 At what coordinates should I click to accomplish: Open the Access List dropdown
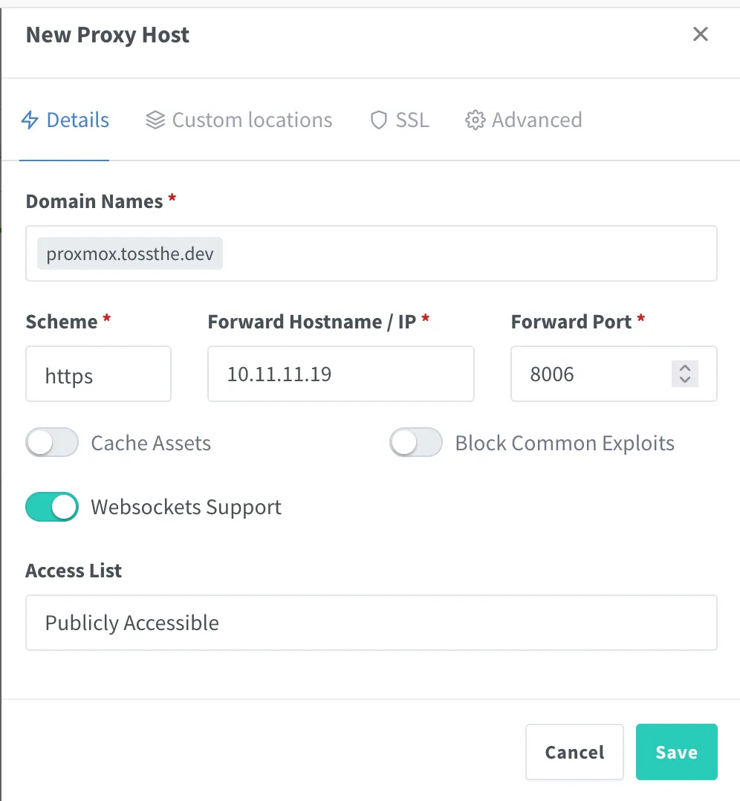[371, 623]
